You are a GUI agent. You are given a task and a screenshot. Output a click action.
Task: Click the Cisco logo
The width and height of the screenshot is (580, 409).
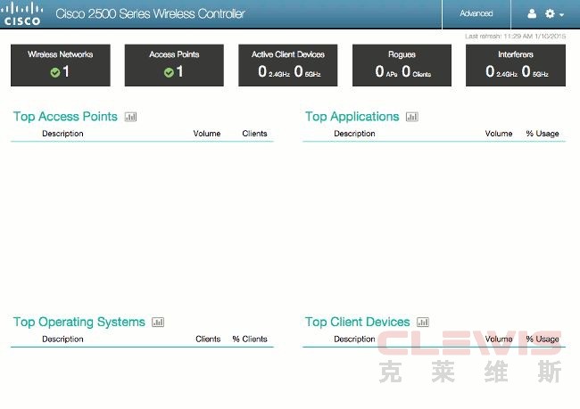pos(21,14)
